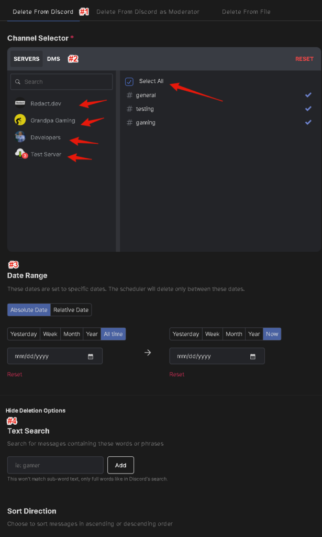Switch to Relative Date mode

(x=71, y=309)
